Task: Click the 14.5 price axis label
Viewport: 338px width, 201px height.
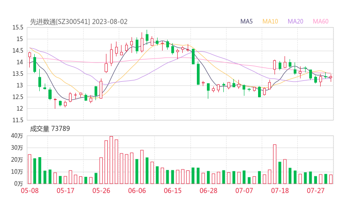Action: [x=18, y=51]
